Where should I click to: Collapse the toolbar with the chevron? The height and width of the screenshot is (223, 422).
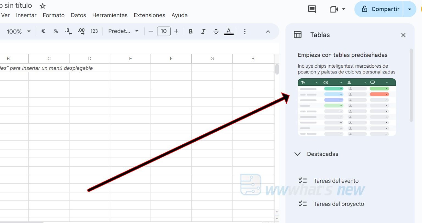click(268, 31)
